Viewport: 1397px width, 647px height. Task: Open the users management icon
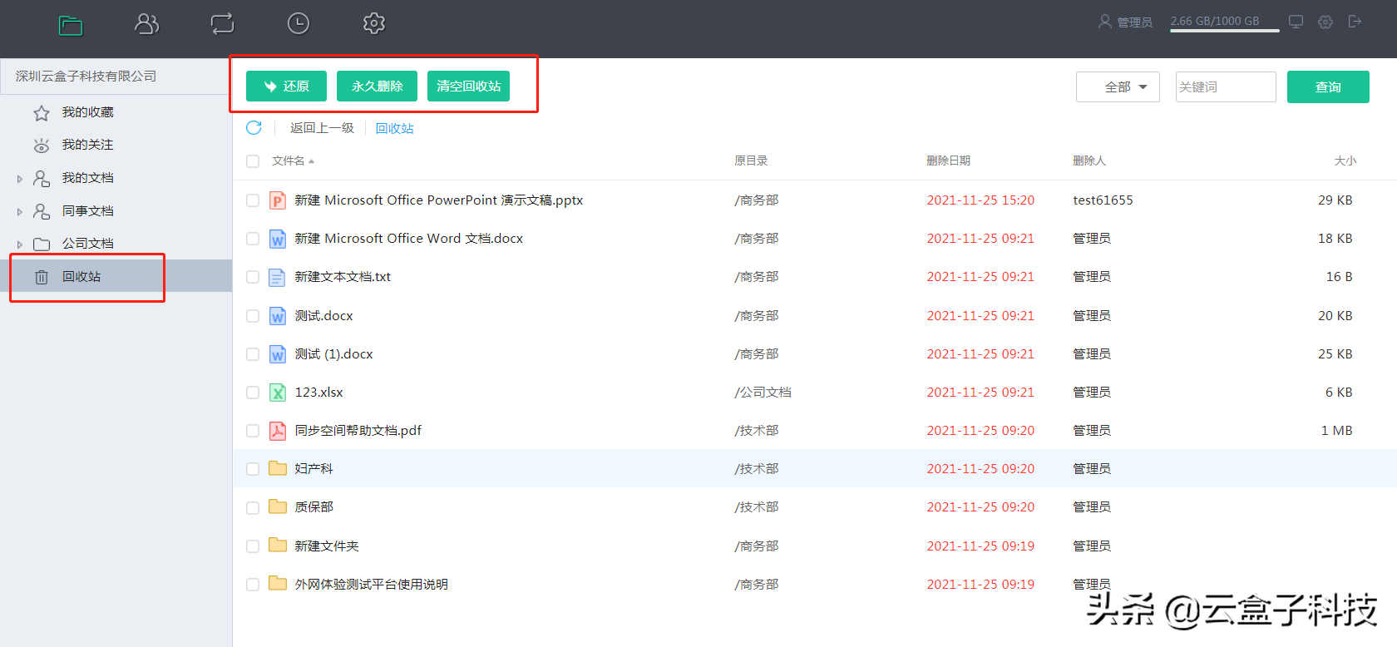[146, 24]
